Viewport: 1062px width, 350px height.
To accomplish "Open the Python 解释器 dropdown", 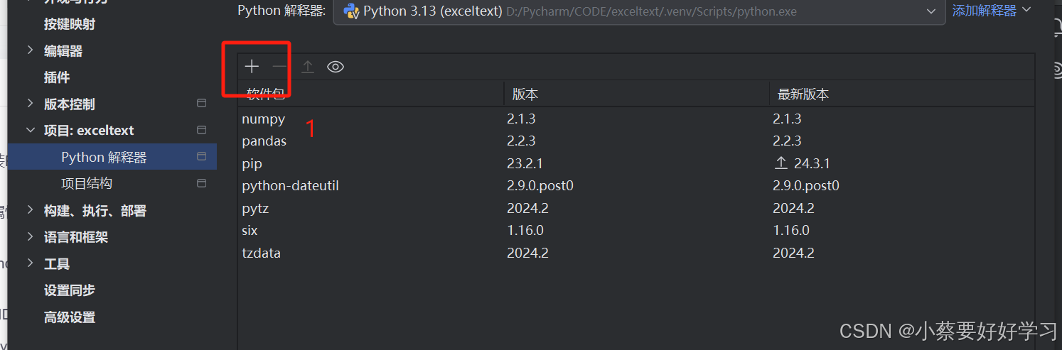I will (x=639, y=11).
